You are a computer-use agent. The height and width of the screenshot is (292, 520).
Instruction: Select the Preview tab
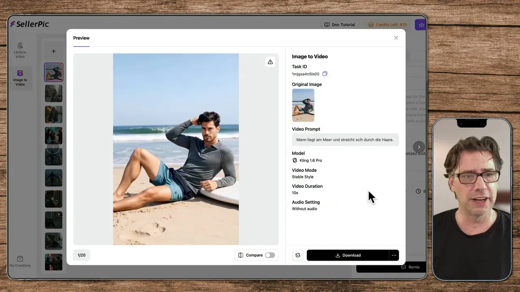pyautogui.click(x=81, y=38)
